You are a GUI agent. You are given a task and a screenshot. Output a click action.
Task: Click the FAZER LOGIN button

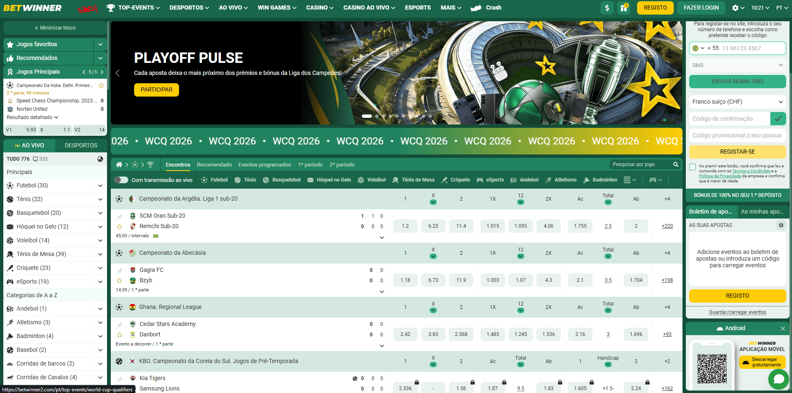tap(701, 8)
